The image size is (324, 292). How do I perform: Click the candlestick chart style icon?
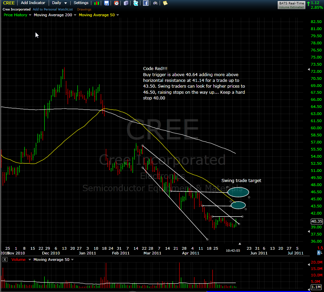96,3
